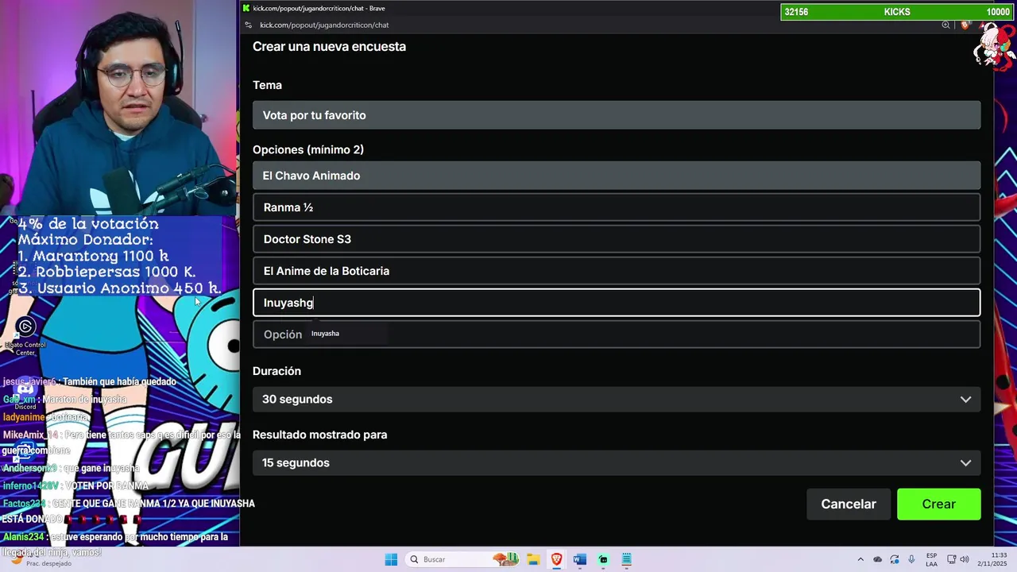Open the OneDrive cloud tray icon

pyautogui.click(x=877, y=559)
